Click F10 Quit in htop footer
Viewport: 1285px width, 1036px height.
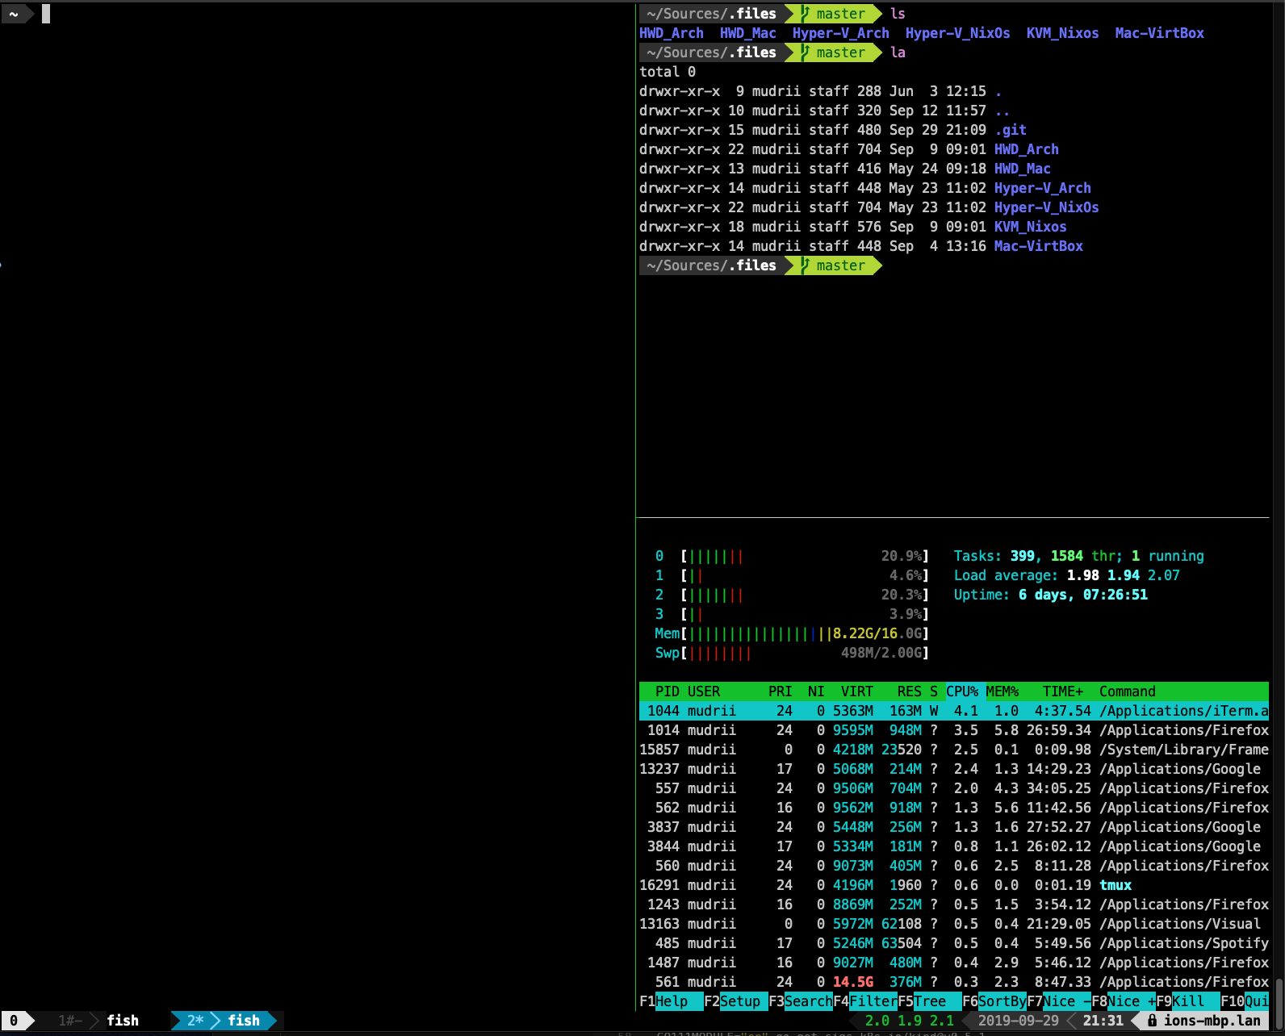[1244, 1001]
